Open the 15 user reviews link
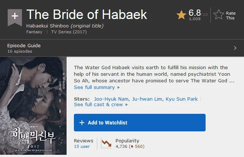Screen dimensions: 244x157 [82, 146]
